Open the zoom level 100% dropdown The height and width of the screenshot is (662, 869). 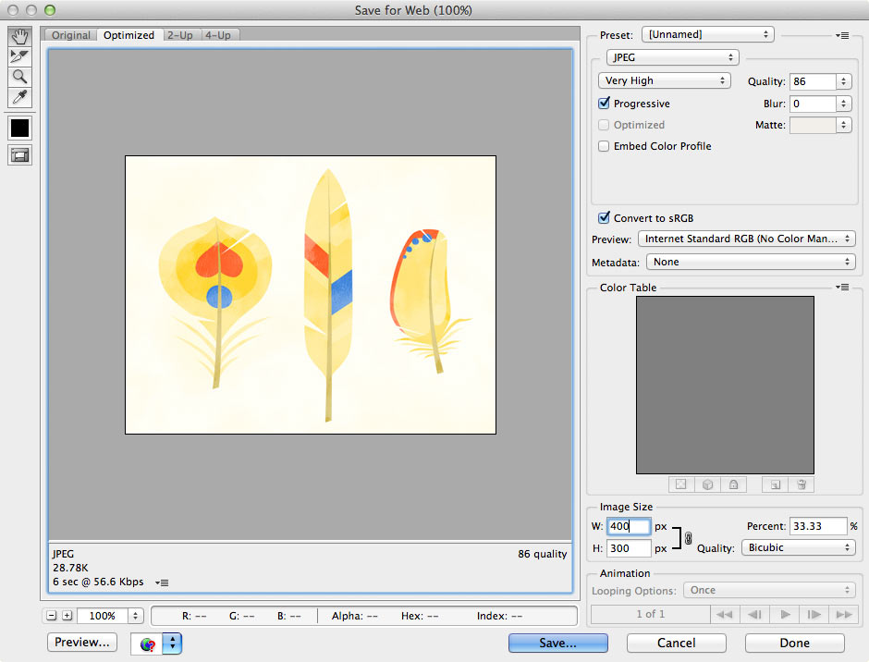(x=135, y=616)
